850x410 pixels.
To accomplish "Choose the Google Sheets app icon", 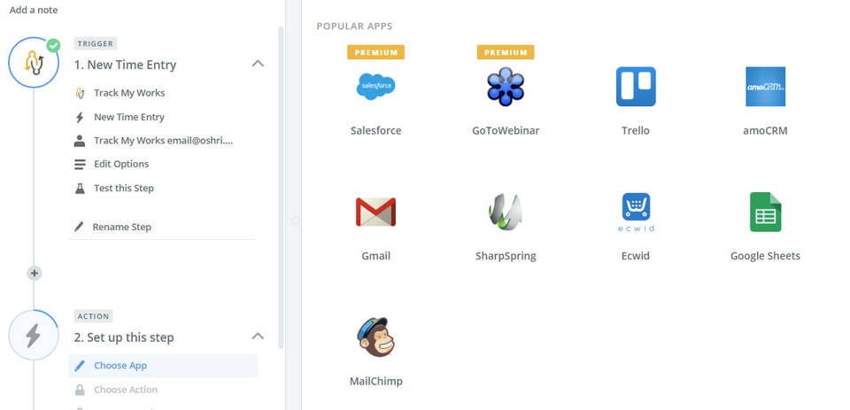I will point(765,213).
